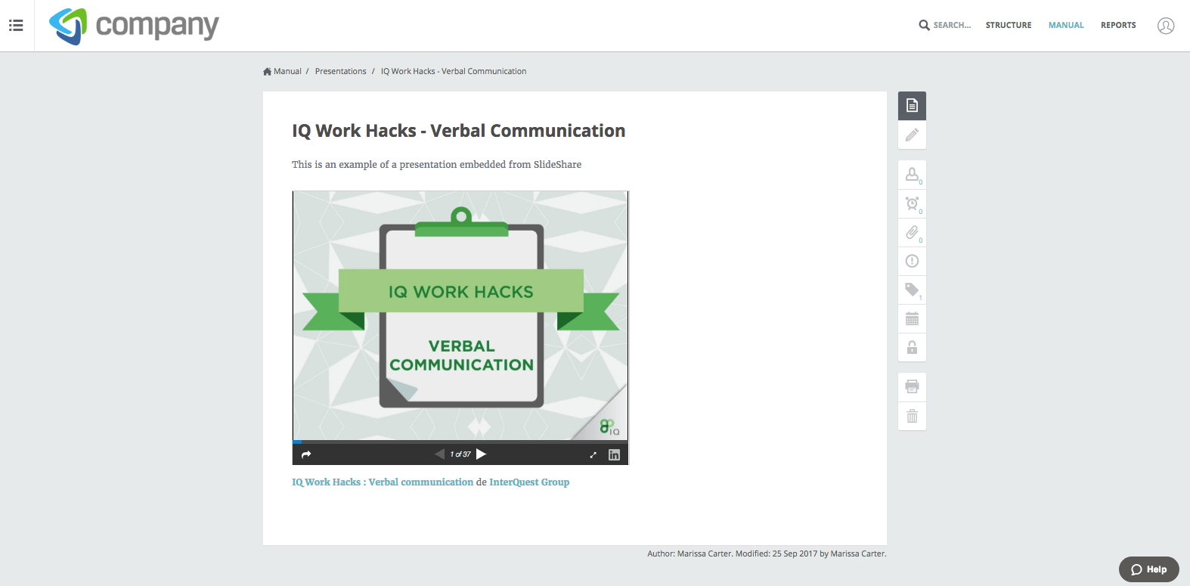Open the Reports menu item
Screen dimensions: 1190x586
click(1118, 25)
